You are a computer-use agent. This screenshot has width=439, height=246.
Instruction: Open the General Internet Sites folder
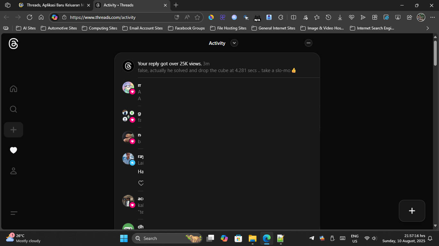(x=273, y=28)
